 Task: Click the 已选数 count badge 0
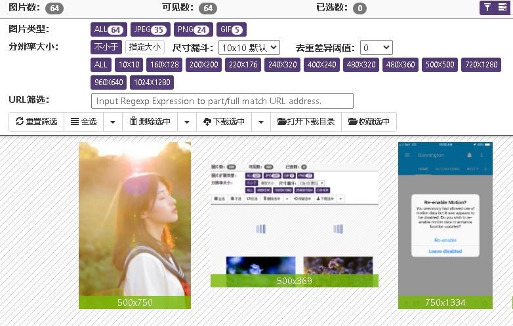[x=359, y=8]
